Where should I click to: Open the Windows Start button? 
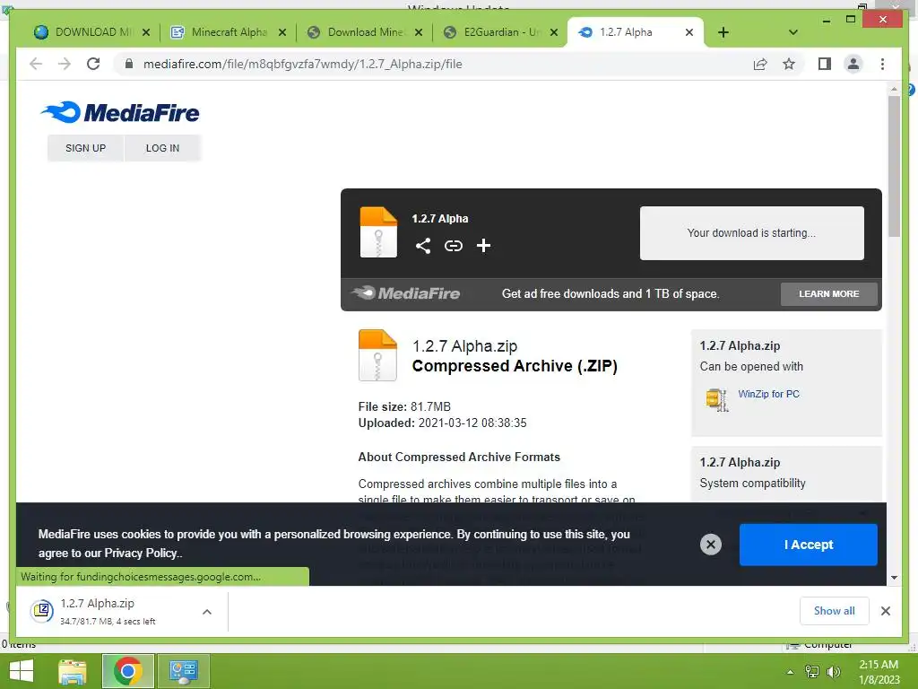click(x=22, y=671)
